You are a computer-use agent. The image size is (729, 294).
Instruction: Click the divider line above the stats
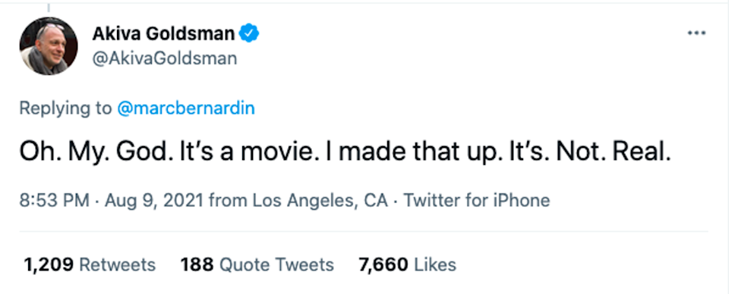tap(364, 231)
